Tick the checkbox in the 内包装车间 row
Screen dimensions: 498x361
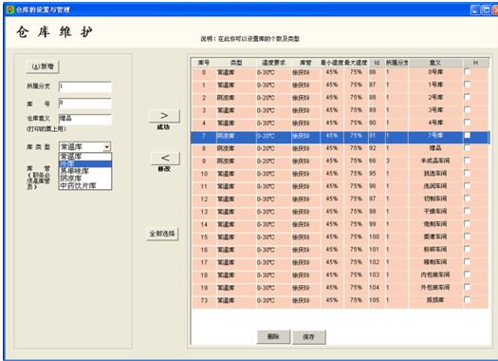pos(467,275)
